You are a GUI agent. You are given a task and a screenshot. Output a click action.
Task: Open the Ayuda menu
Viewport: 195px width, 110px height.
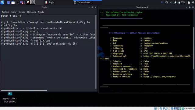41,12
